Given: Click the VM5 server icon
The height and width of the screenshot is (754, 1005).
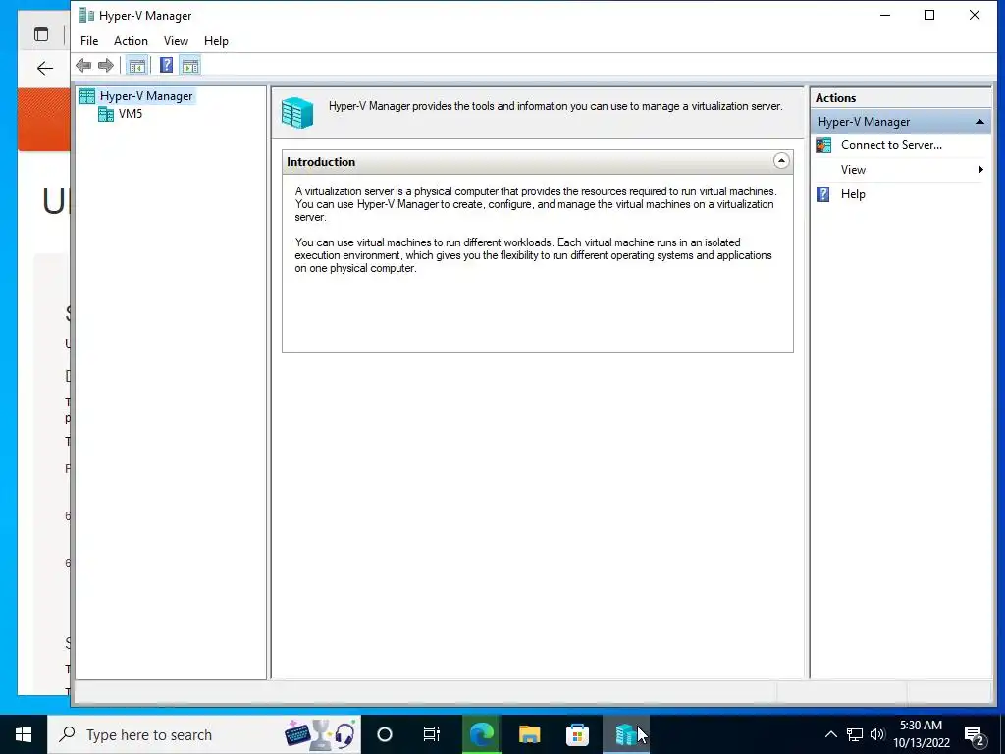Looking at the screenshot, I should 106,114.
